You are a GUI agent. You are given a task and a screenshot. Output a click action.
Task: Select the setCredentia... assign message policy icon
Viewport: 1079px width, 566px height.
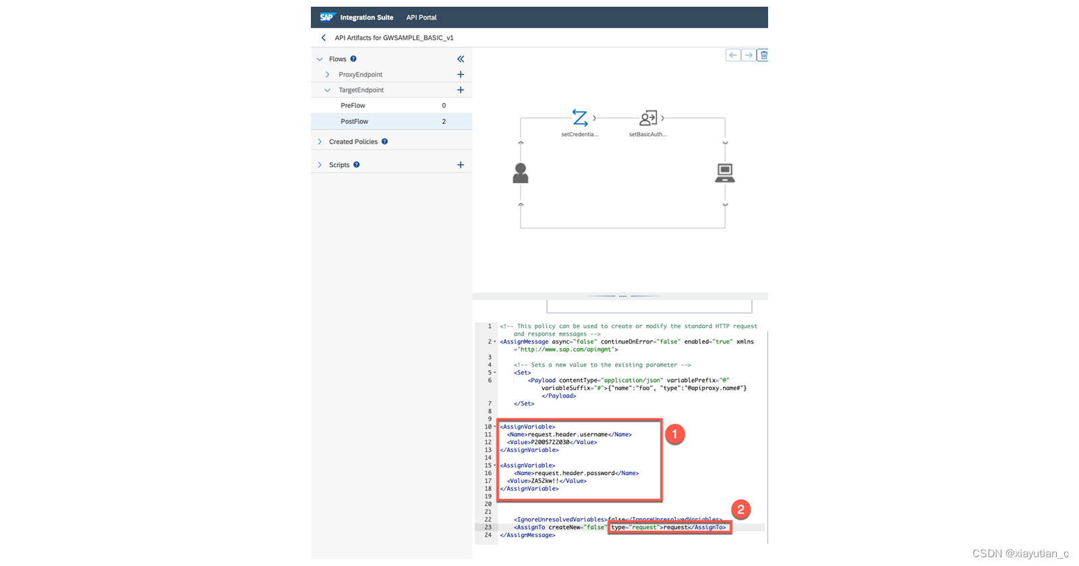(x=580, y=118)
